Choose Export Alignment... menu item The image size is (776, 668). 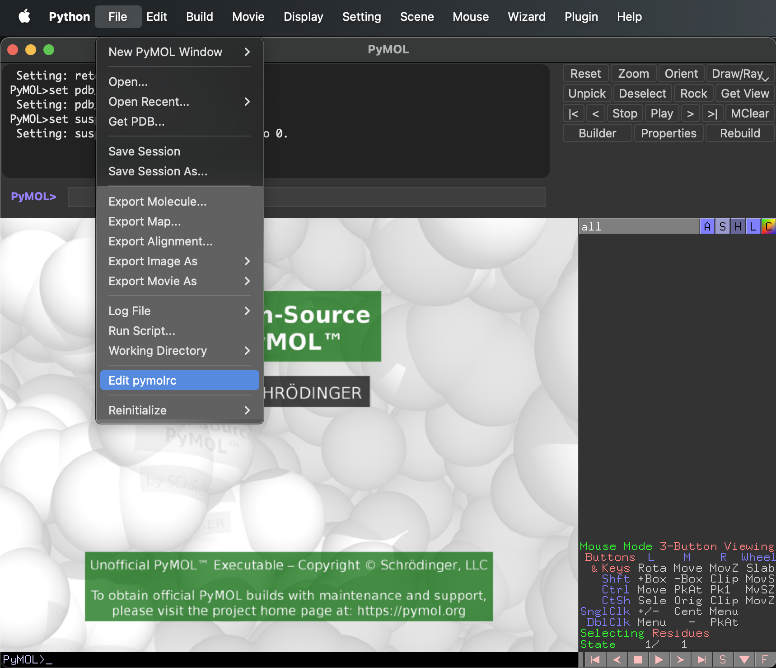[x=180, y=241]
